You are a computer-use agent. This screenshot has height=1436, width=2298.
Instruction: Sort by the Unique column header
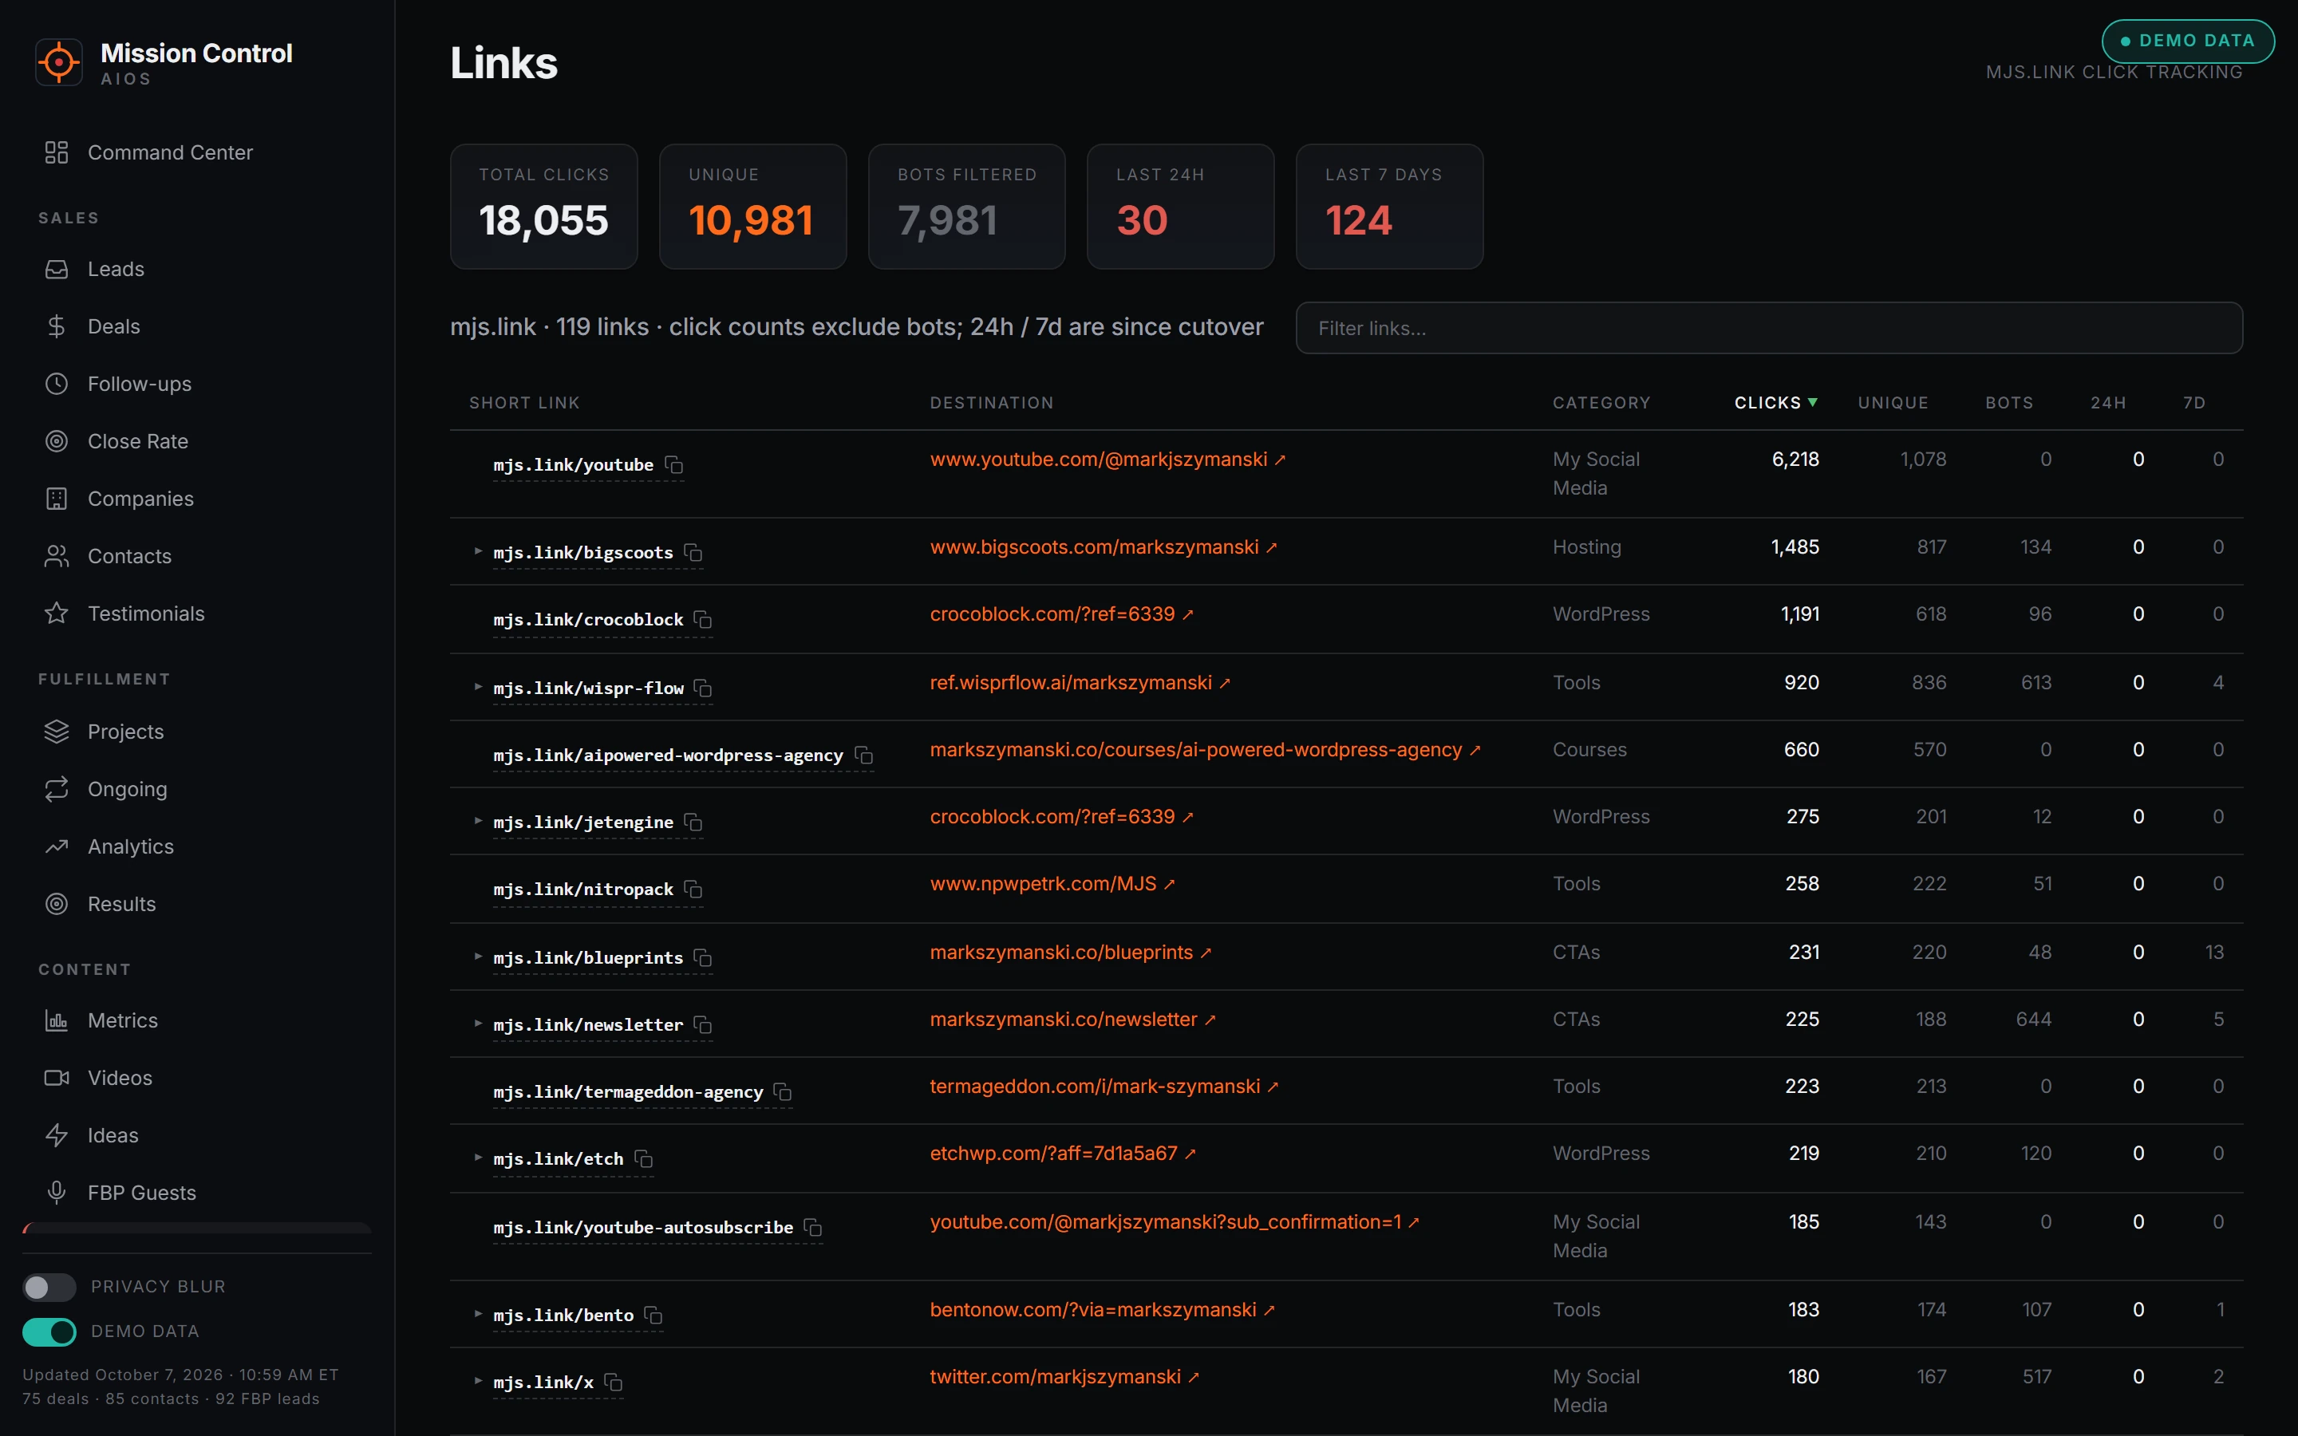pyautogui.click(x=1893, y=403)
